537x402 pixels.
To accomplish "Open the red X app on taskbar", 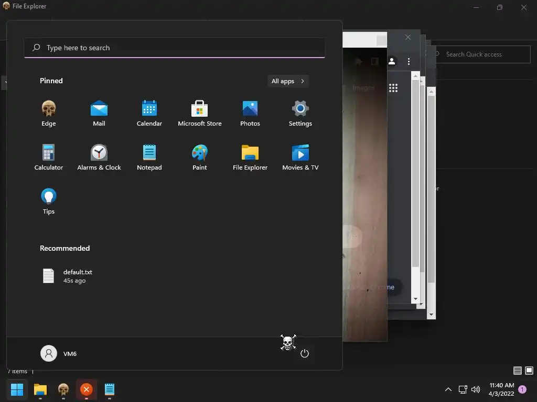I will 87,389.
